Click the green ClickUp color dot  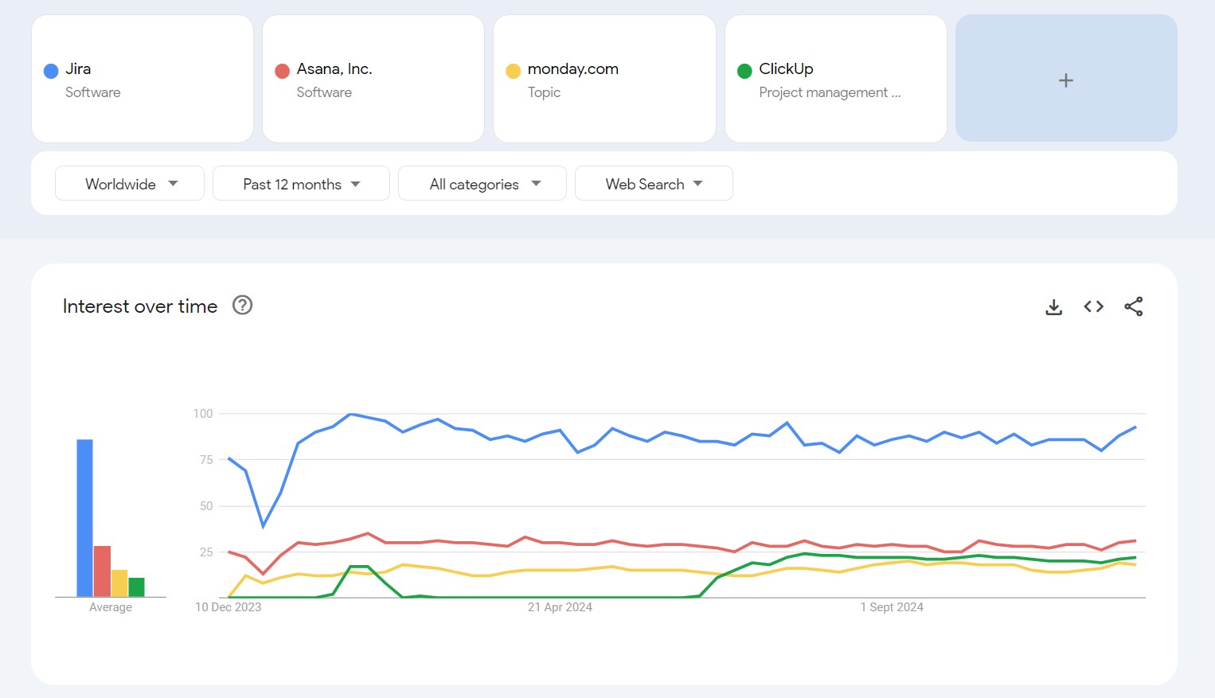[x=744, y=71]
